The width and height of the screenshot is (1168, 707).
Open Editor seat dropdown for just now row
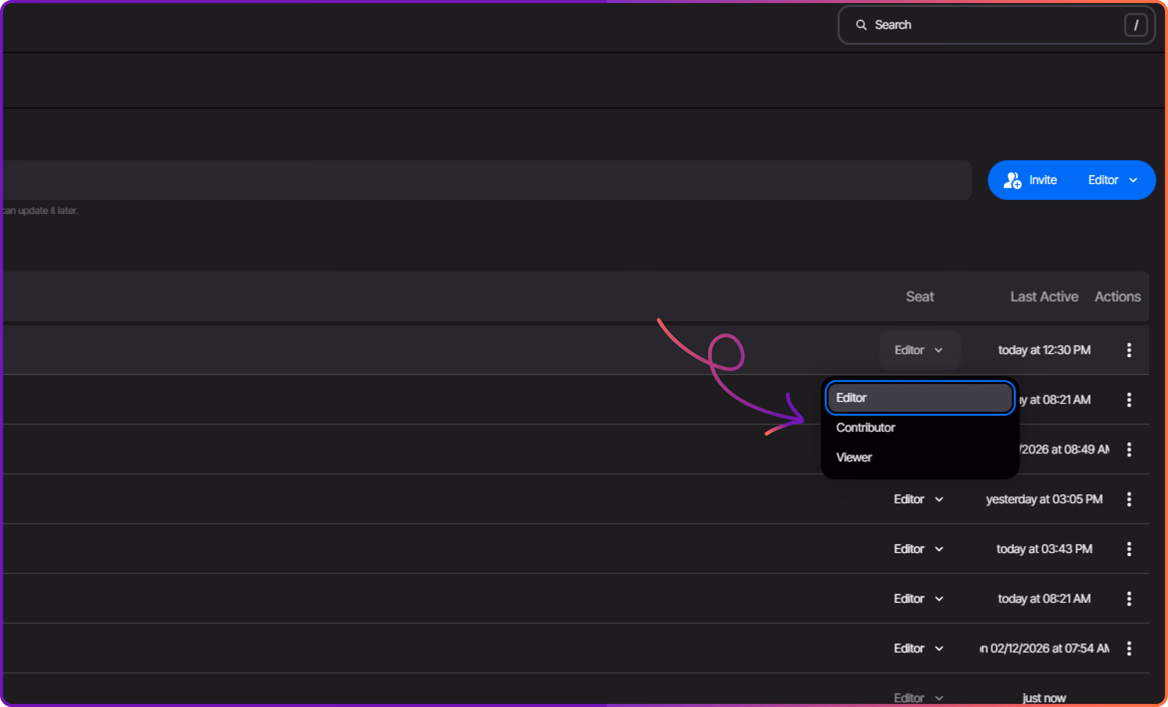919,698
